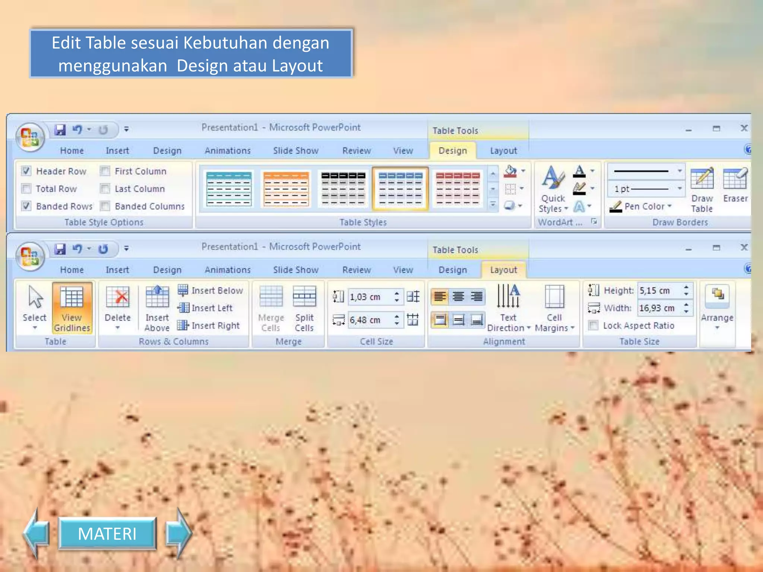Toggle the View Gridlines button
This screenshot has width=763, height=572.
(72, 308)
